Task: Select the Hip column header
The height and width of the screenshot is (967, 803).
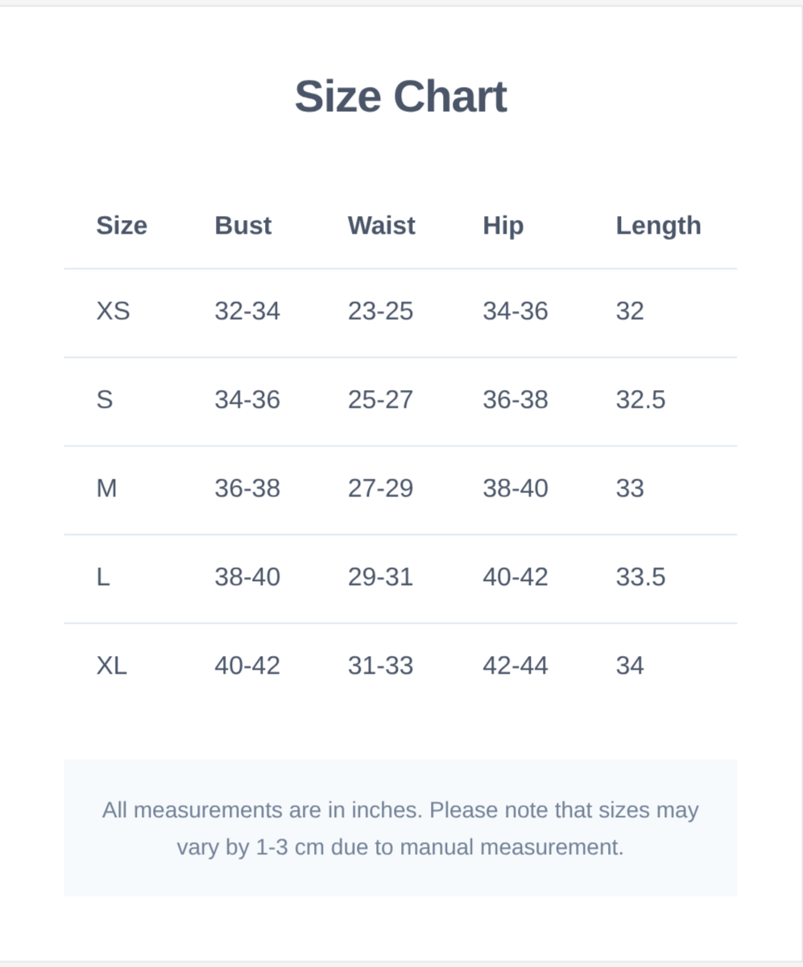Action: click(x=503, y=226)
